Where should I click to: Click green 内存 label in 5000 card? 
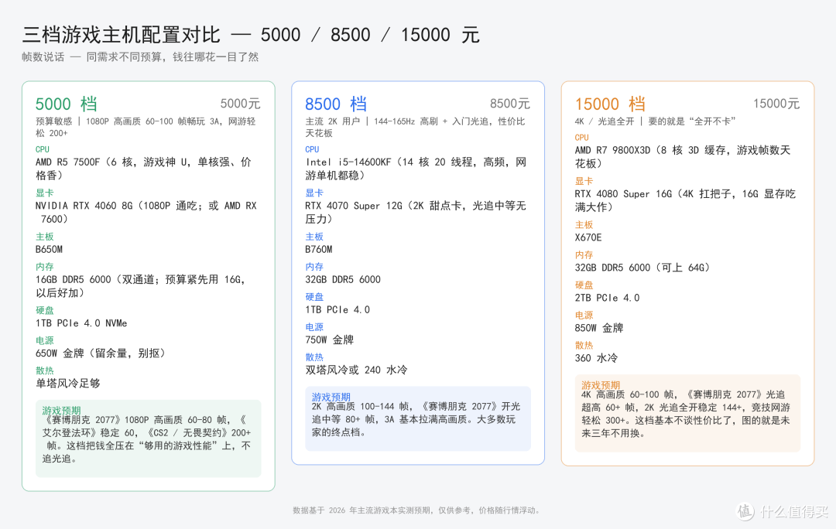(x=45, y=267)
